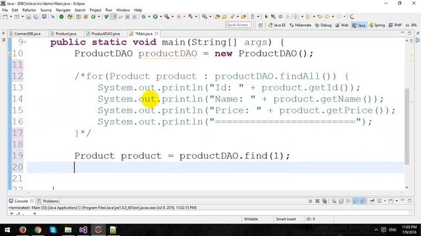Minimize the Console view panel
This screenshot has height=236, width=421.
click(402, 201)
